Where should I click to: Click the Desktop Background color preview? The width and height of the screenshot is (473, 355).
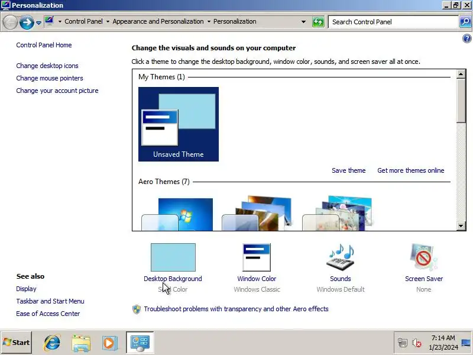coord(173,257)
